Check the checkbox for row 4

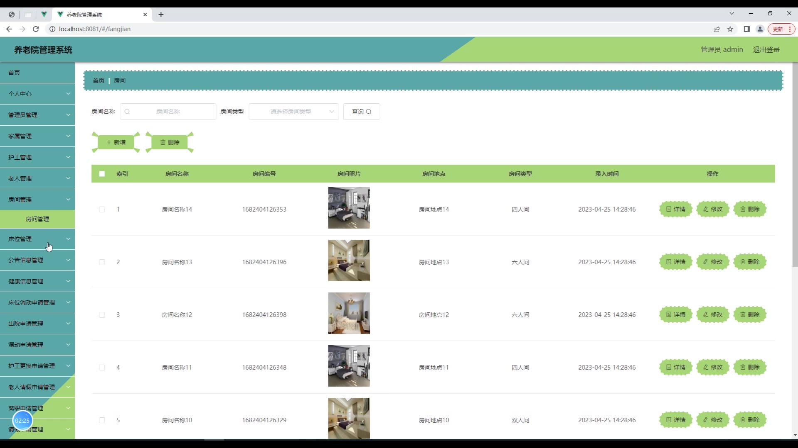[x=102, y=368]
